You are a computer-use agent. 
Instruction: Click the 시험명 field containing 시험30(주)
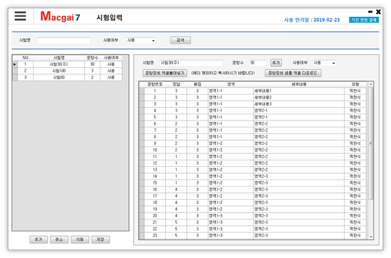(191, 62)
